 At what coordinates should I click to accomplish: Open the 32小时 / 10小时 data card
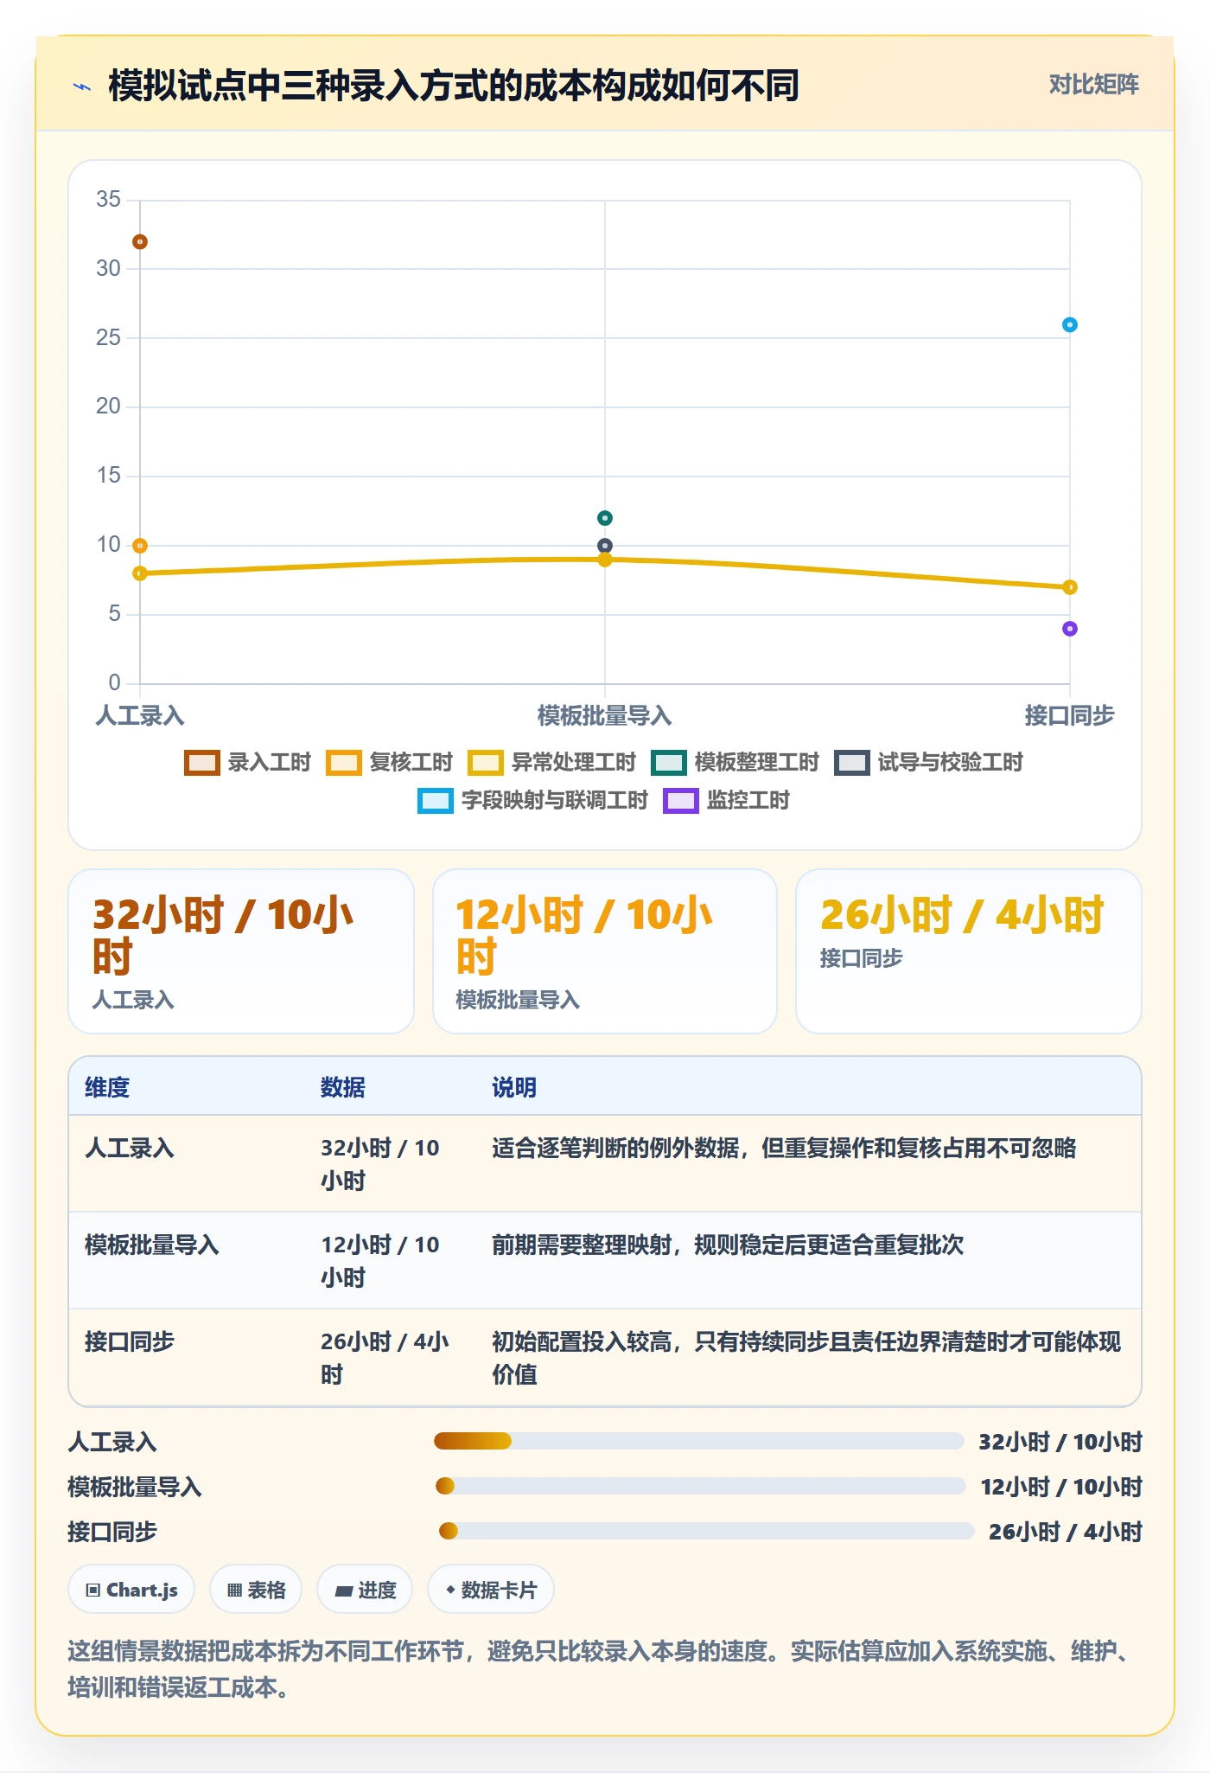pyautogui.click(x=241, y=951)
